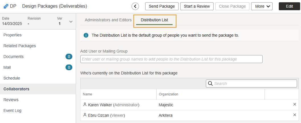This screenshot has height=123, width=301.
Task: Click the Mail count badge
Action: (x=69, y=67)
